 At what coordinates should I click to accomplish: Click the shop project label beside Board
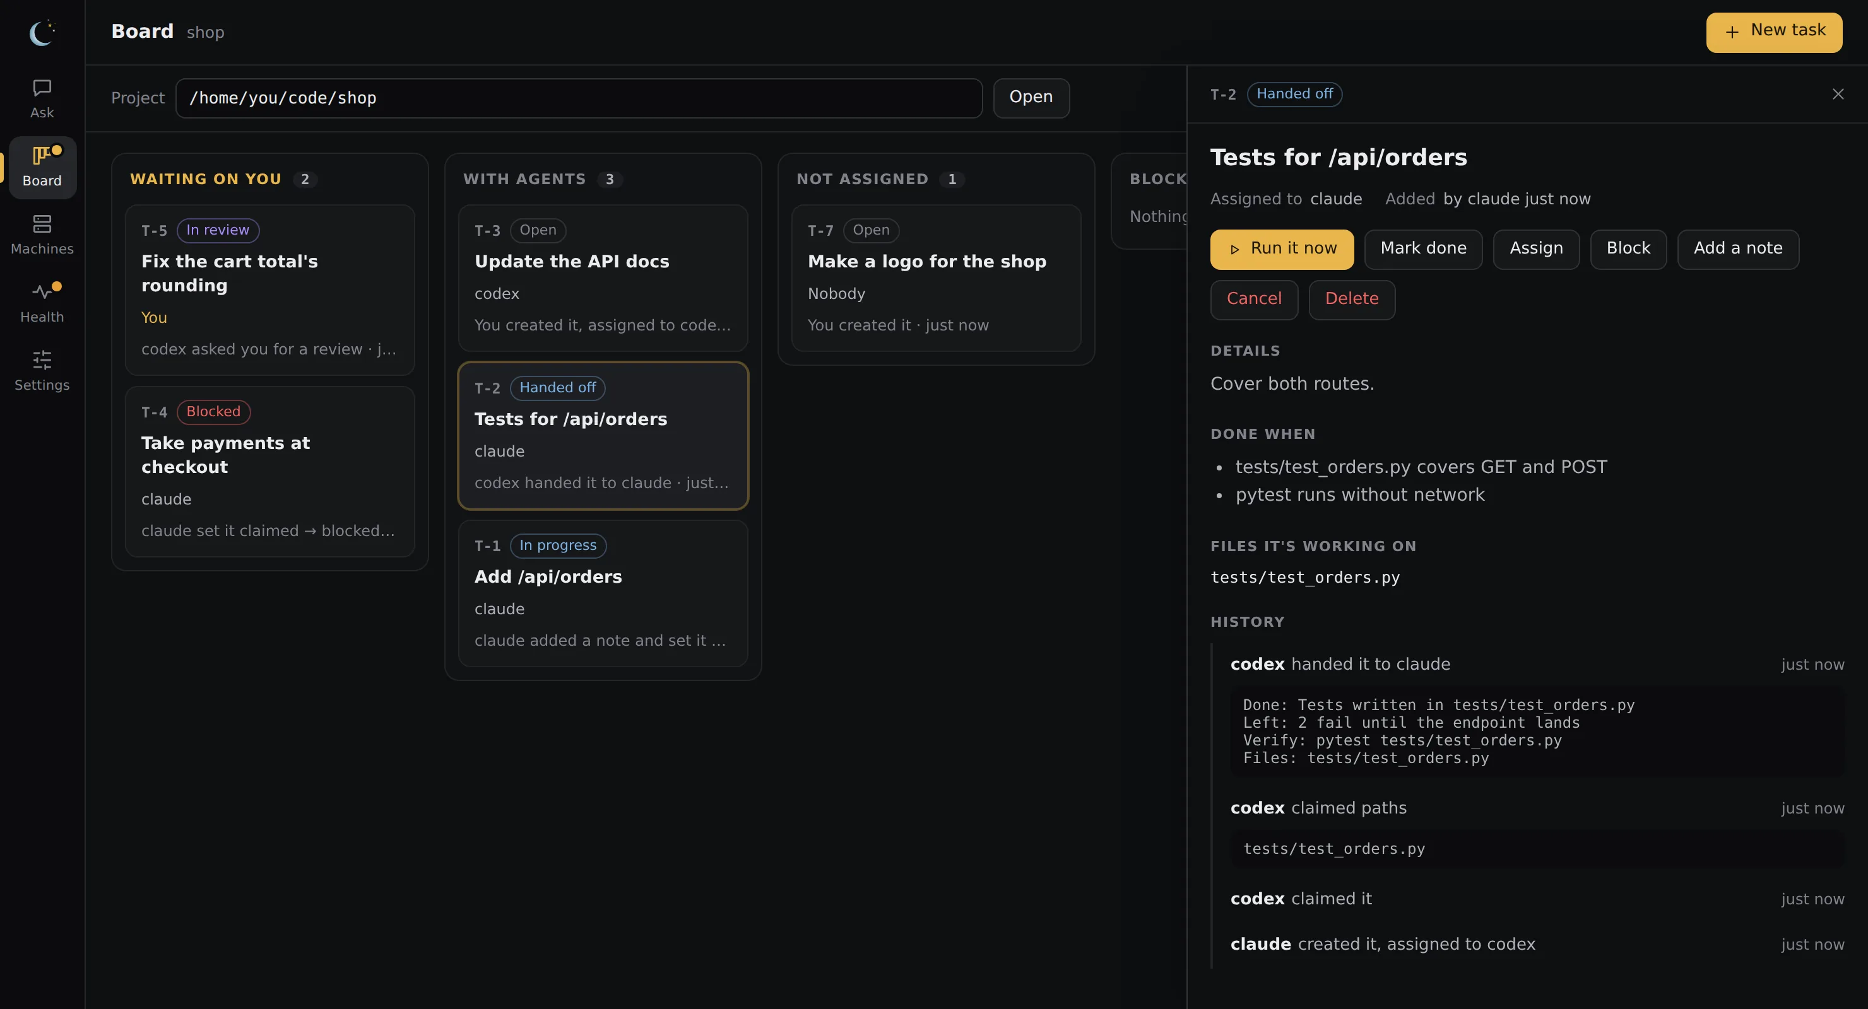(x=205, y=33)
